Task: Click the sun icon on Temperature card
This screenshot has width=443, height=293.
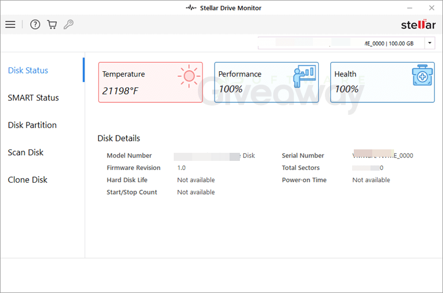Action: pyautogui.click(x=189, y=76)
